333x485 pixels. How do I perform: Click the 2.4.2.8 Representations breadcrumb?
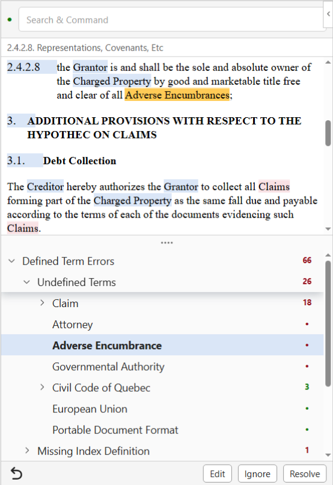85,47
